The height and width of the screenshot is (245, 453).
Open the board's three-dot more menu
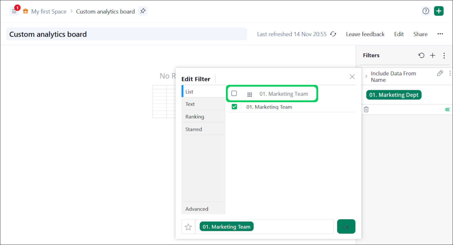coord(440,34)
